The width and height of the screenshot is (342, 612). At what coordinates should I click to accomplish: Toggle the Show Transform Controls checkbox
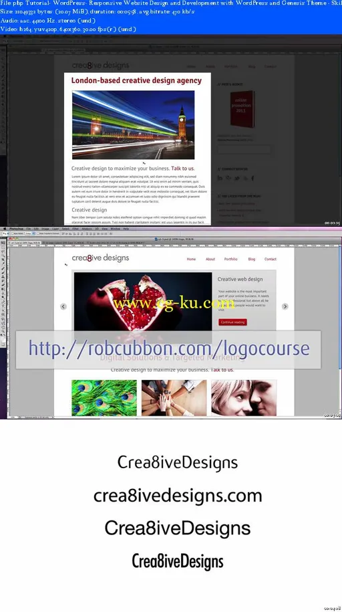coord(38,233)
